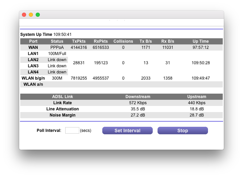Select LAN2 Link down status
The width and height of the screenshot is (243, 177).
click(57, 60)
